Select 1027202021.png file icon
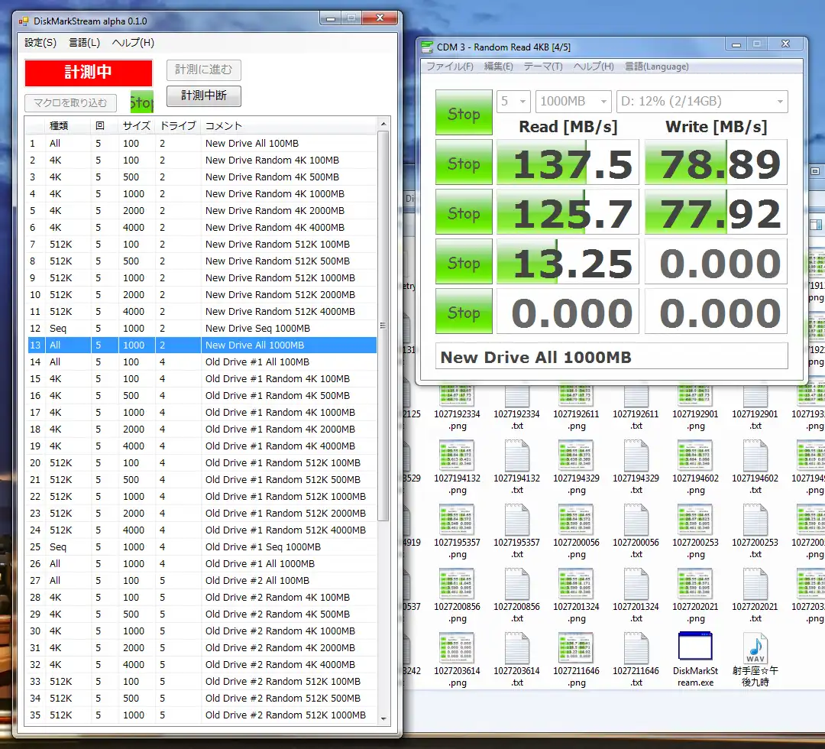825x749 pixels. click(x=695, y=584)
